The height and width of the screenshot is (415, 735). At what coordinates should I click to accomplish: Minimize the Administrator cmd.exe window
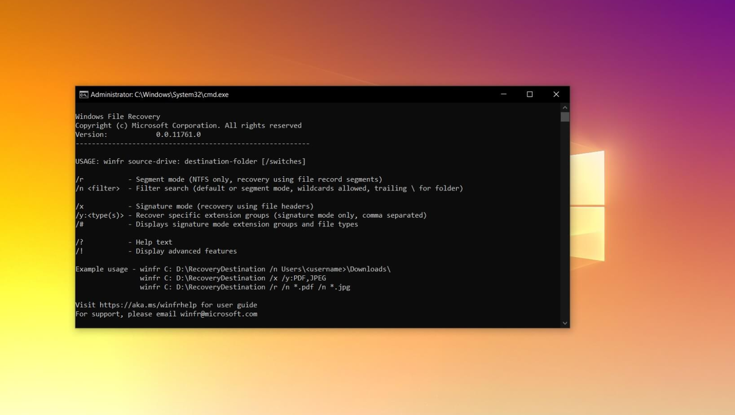[503, 94]
